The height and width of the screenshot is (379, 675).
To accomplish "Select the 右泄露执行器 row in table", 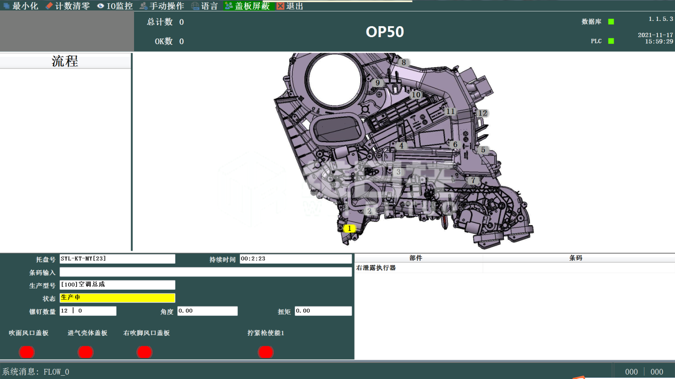I will [x=418, y=268].
